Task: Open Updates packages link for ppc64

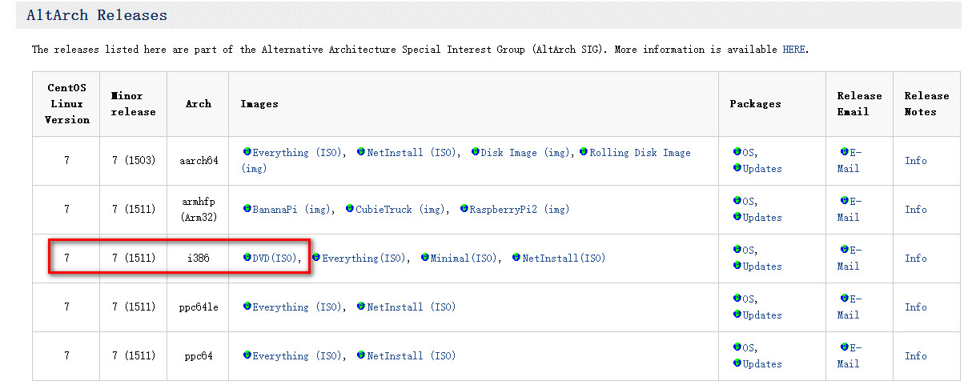Action: pyautogui.click(x=762, y=364)
